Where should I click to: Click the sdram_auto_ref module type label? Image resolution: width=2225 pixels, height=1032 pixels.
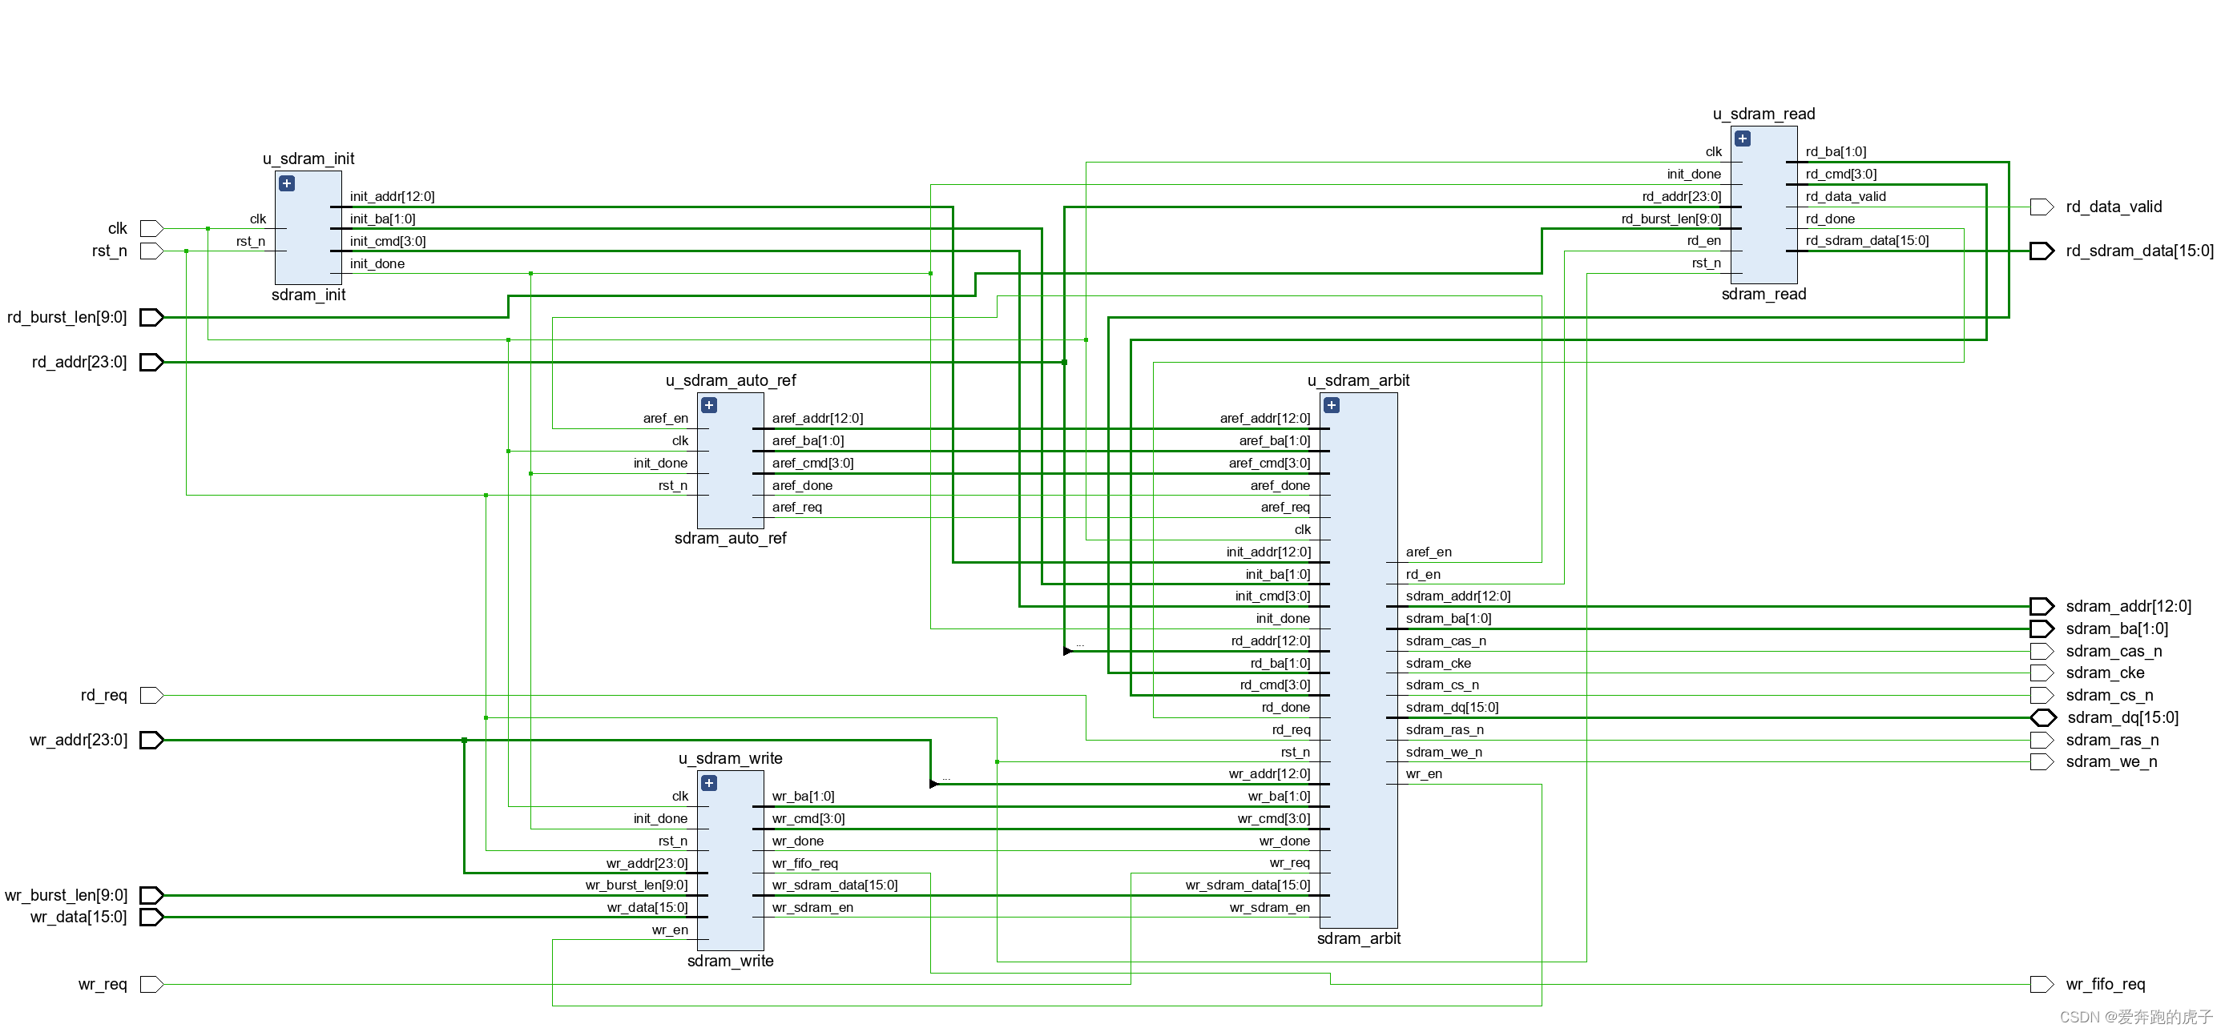tap(731, 539)
